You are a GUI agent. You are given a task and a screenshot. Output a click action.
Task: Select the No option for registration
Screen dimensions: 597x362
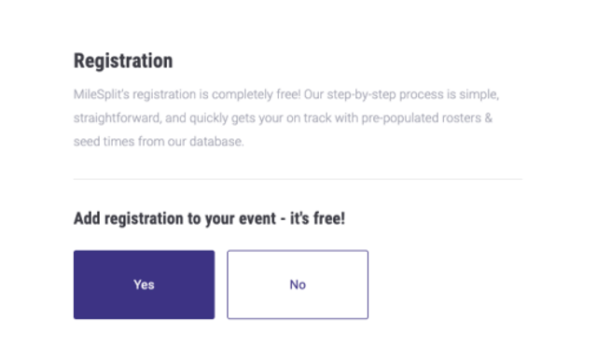(x=298, y=285)
